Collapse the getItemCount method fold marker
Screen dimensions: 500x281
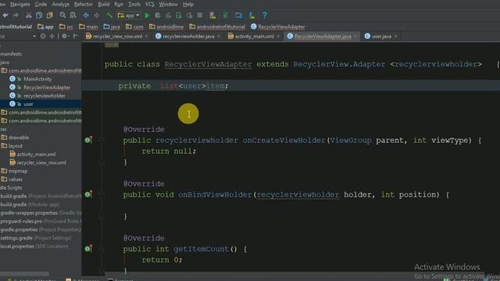[102, 248]
